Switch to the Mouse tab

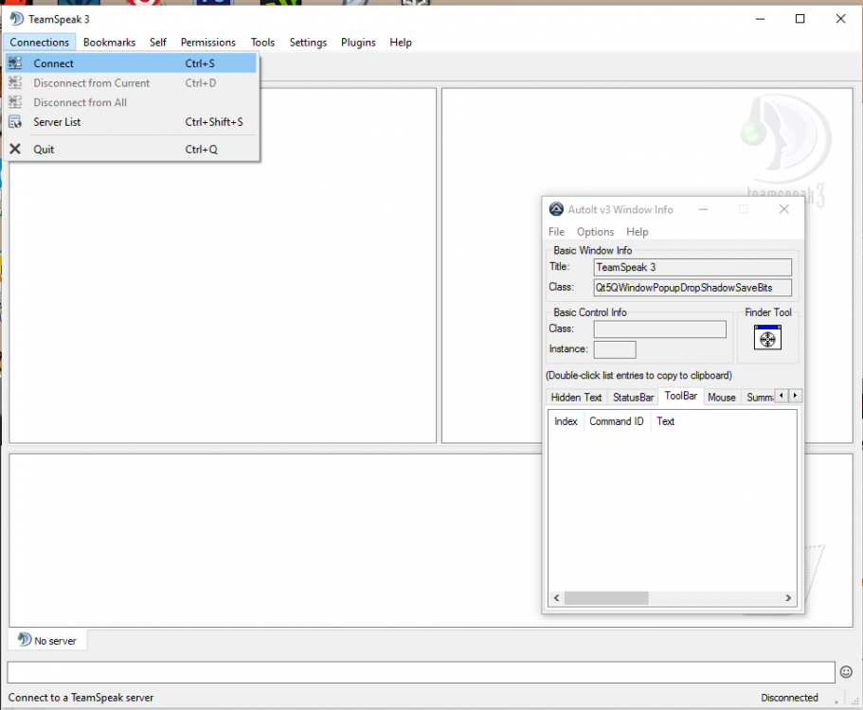click(x=722, y=397)
